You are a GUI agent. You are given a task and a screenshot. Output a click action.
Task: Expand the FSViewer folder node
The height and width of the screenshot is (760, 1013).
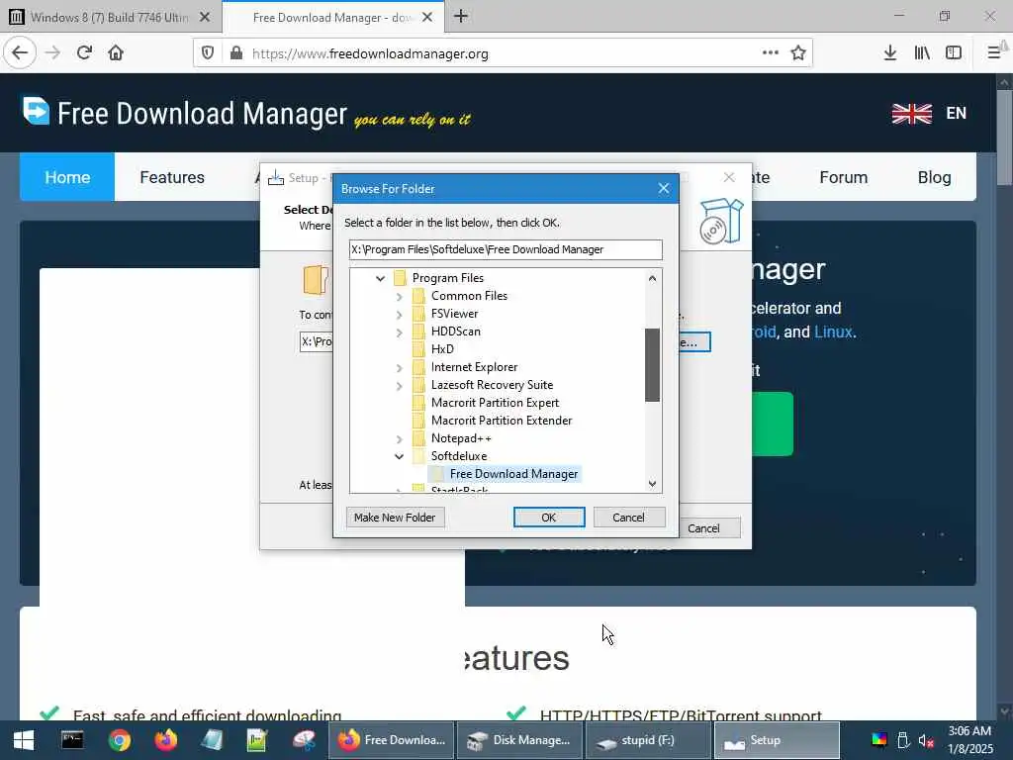(399, 315)
